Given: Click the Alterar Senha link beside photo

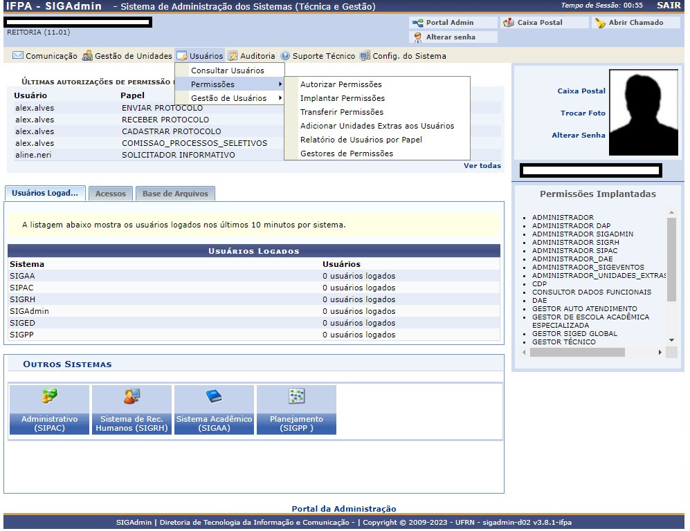Looking at the screenshot, I should (578, 135).
